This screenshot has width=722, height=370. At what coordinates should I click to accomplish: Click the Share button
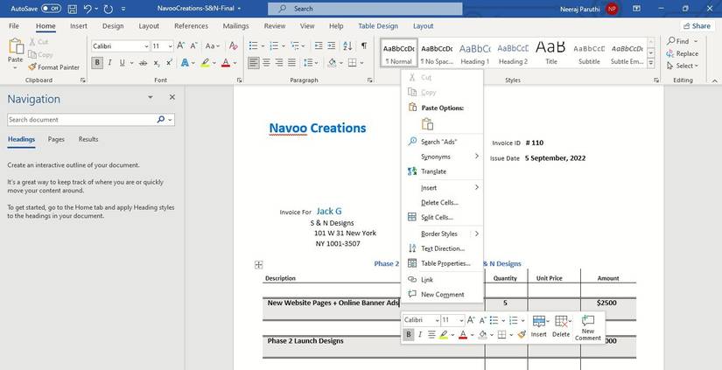click(x=697, y=25)
